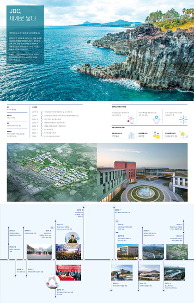The width and height of the screenshot is (194, 303).
Task: Click the 2023. 7 schedule row circle
Action: click(42, 130)
